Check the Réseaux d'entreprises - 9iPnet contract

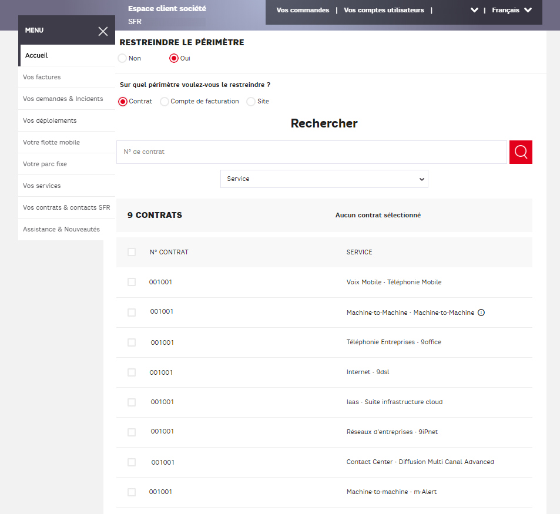pos(132,432)
